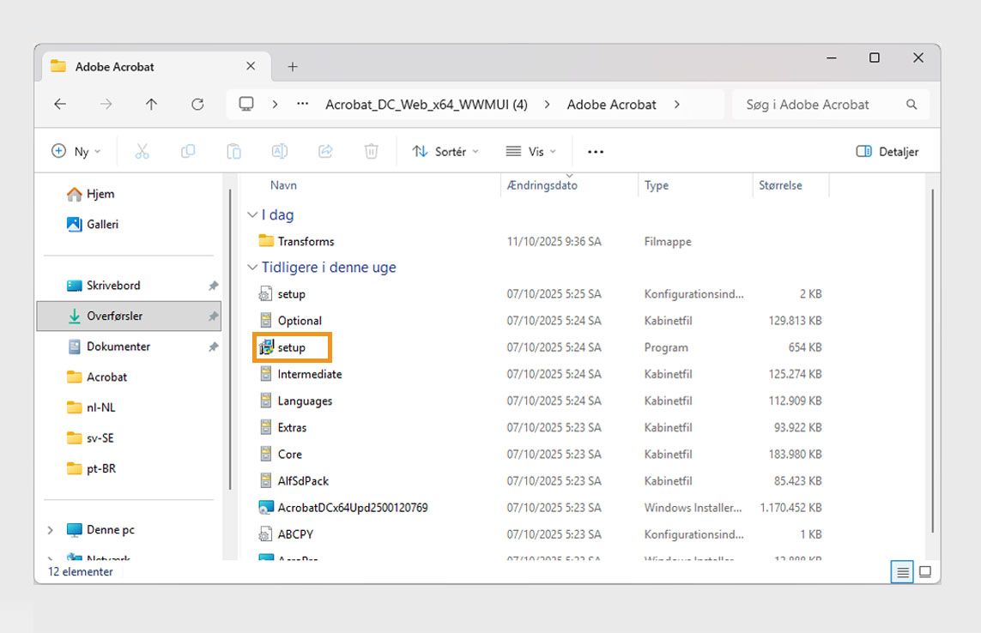Toggle the Detaljer pane open
The image size is (981, 633).
(886, 151)
